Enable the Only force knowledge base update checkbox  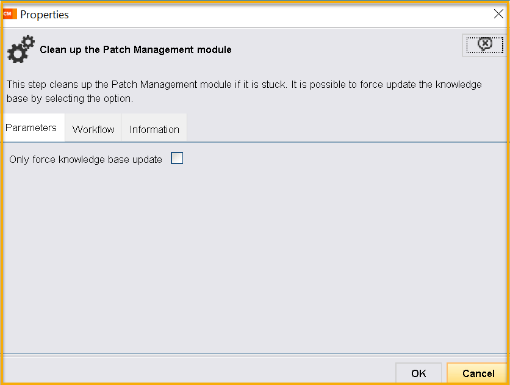tap(177, 159)
